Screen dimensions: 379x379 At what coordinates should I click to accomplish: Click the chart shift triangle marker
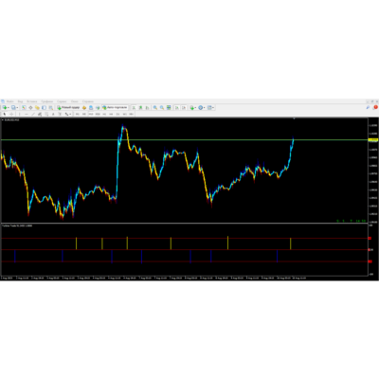[294, 118]
